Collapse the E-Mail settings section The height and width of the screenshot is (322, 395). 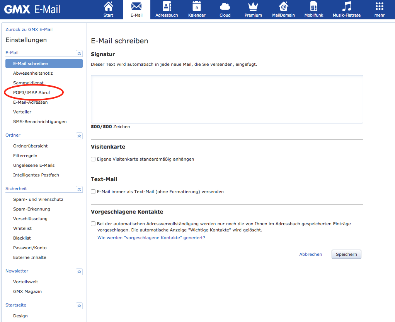(x=79, y=53)
